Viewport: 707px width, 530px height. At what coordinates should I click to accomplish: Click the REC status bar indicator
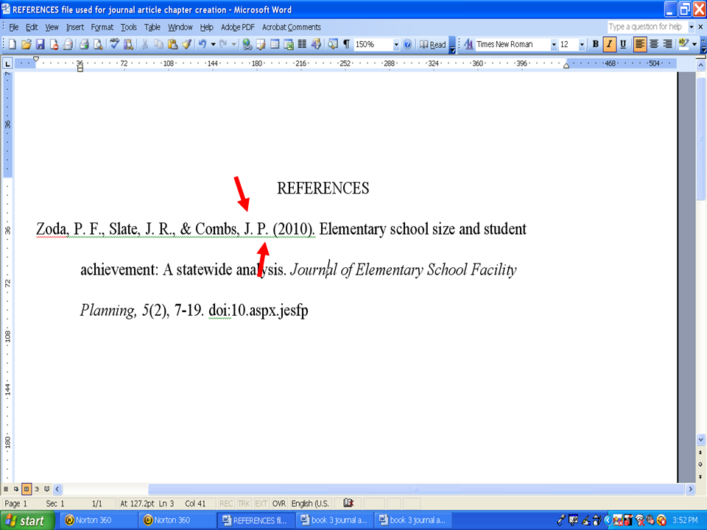(x=226, y=504)
